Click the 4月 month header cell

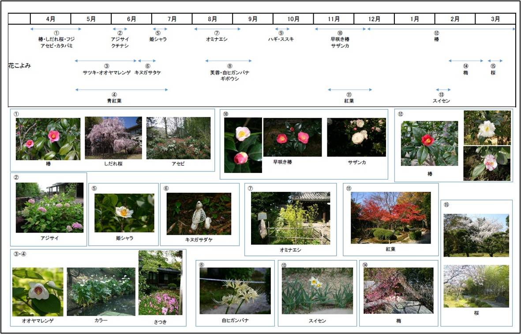coord(50,19)
